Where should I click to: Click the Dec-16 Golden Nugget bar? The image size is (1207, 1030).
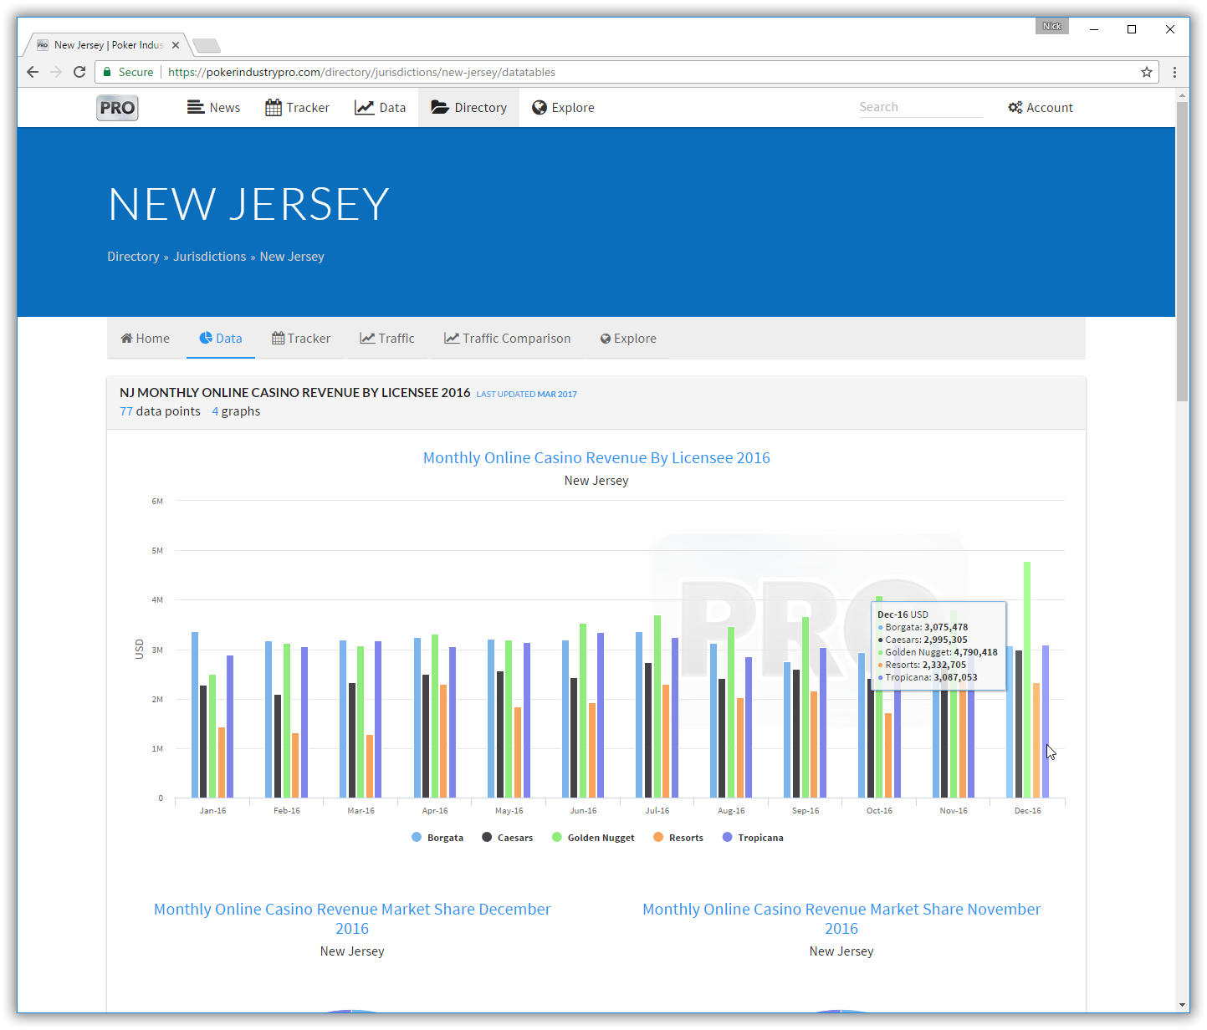(x=1027, y=680)
